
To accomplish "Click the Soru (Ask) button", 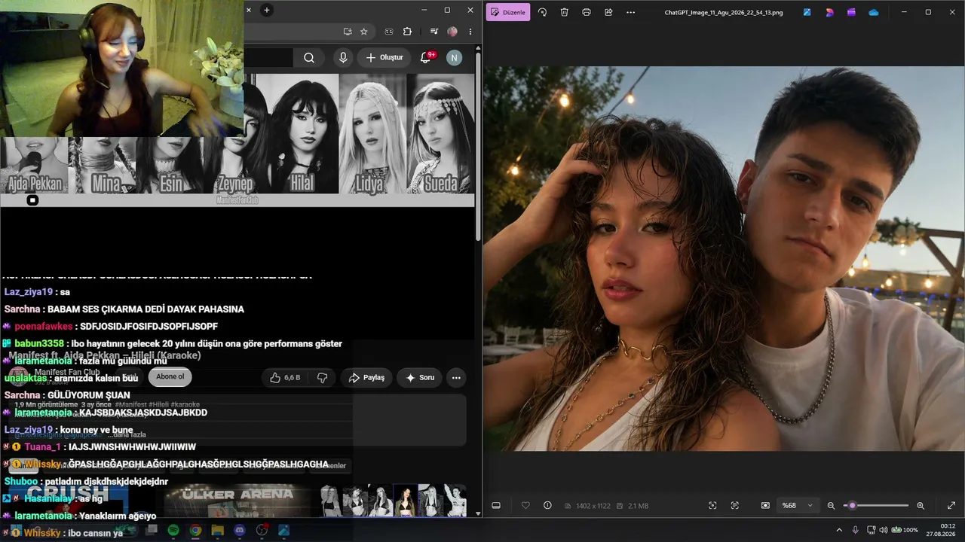I will pyautogui.click(x=420, y=378).
